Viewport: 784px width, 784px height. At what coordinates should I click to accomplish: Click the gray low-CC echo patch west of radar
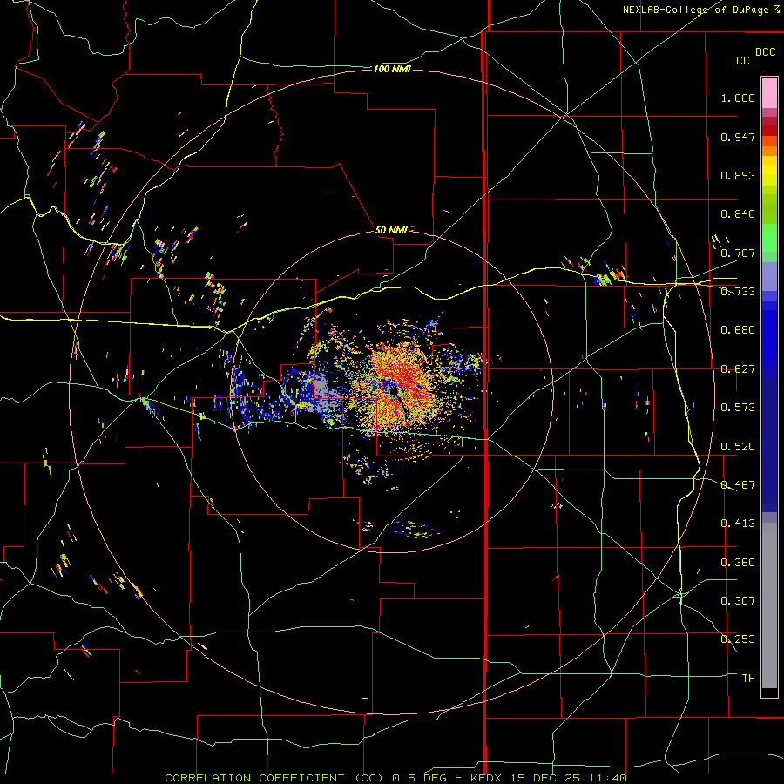326,394
